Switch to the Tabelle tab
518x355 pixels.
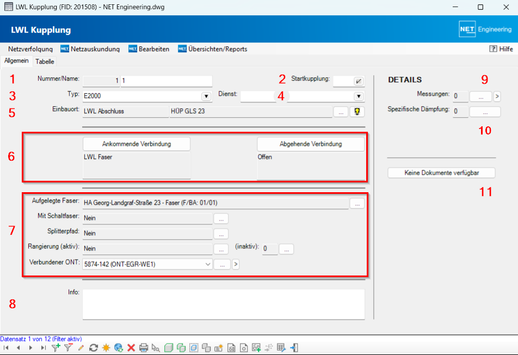point(45,62)
